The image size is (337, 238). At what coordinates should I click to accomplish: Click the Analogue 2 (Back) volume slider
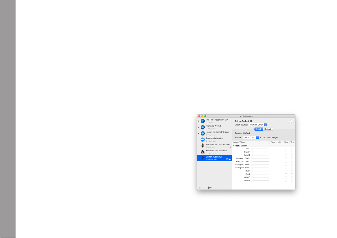(x=260, y=161)
